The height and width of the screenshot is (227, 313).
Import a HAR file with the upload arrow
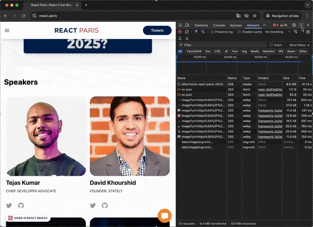180,38
